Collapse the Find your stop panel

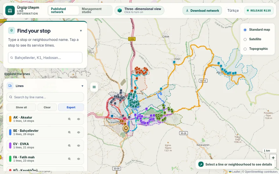point(81,31)
